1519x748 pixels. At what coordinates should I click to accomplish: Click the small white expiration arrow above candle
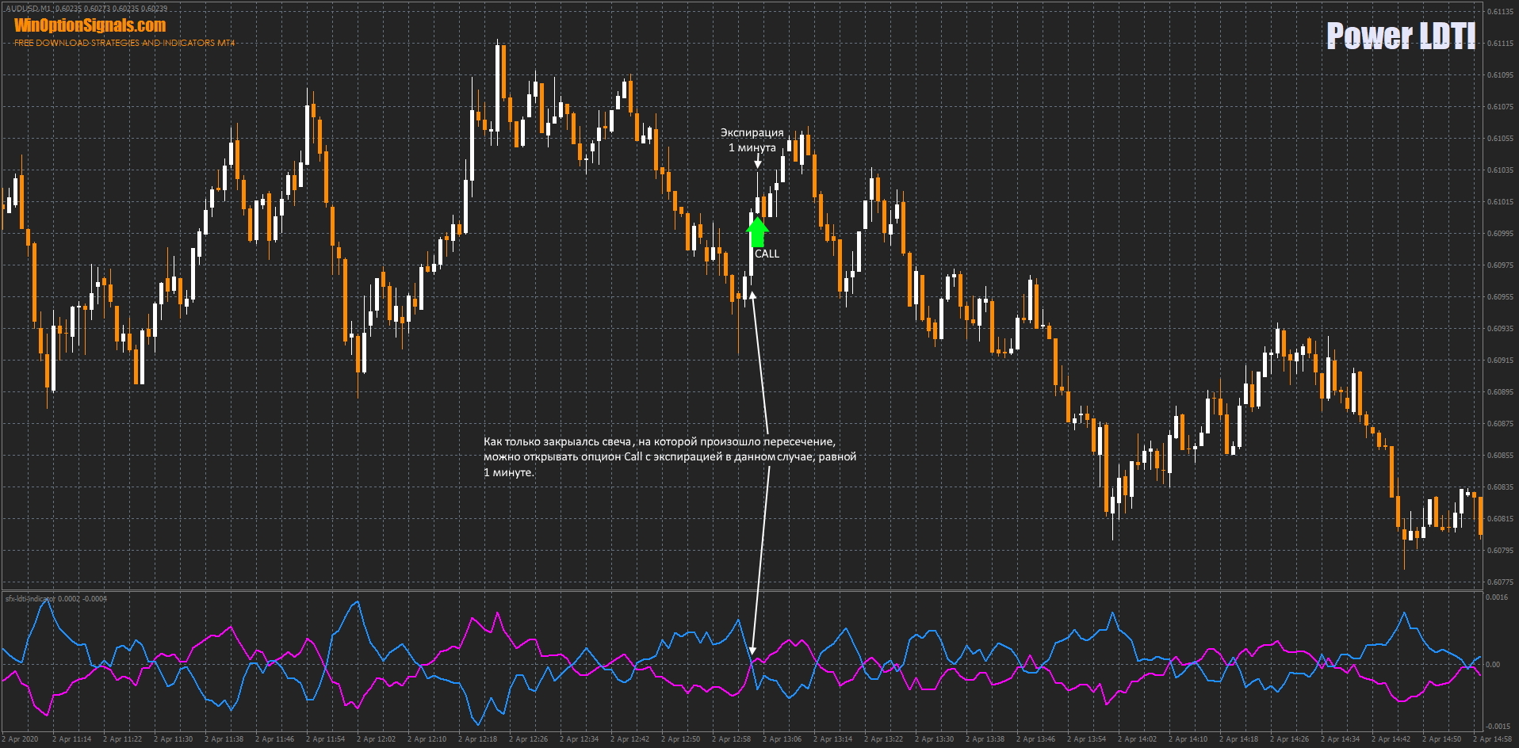[758, 162]
